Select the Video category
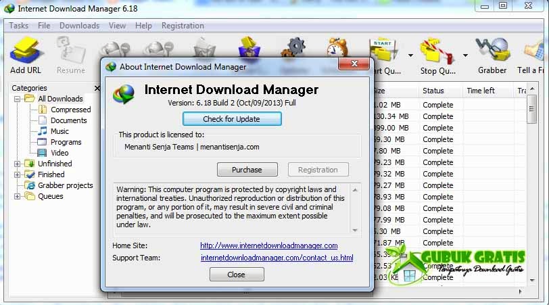Screen dimensions: 549x305 coord(59,153)
